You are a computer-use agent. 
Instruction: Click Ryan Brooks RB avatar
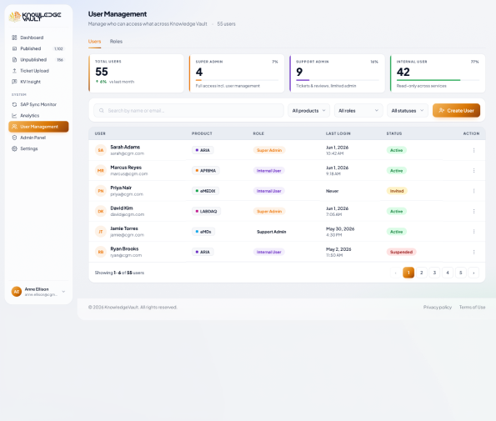point(101,252)
